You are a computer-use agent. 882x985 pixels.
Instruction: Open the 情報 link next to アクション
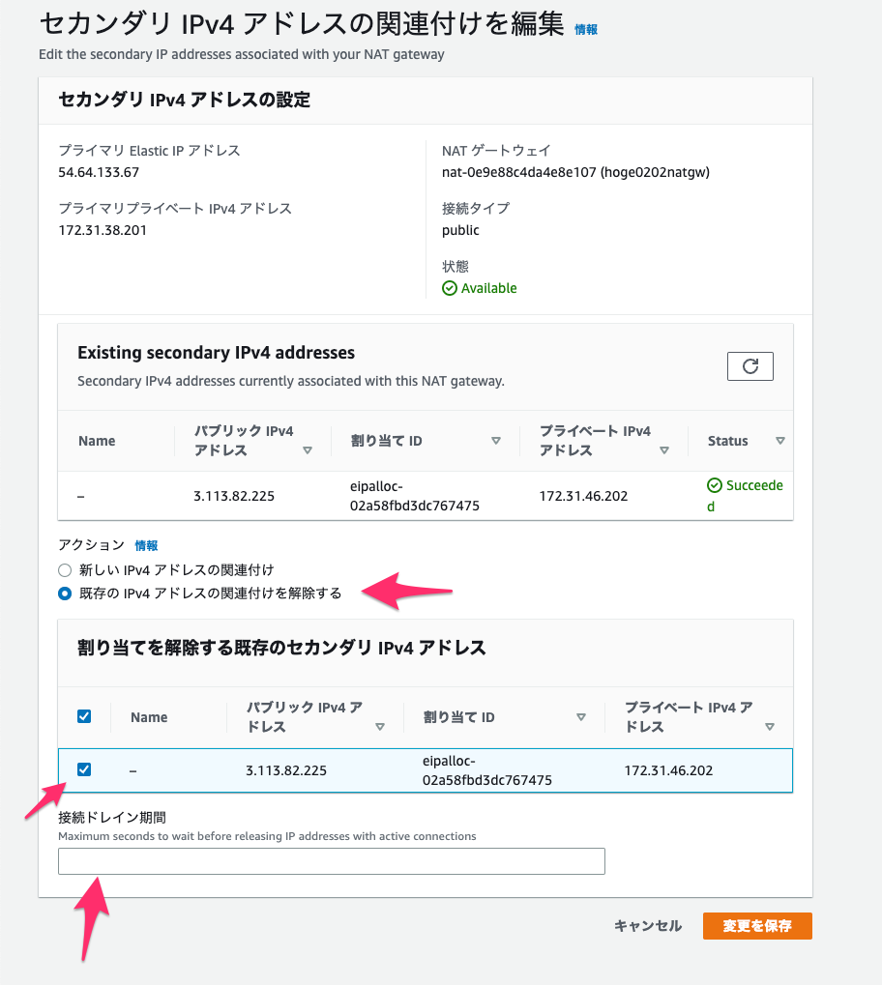(x=146, y=545)
